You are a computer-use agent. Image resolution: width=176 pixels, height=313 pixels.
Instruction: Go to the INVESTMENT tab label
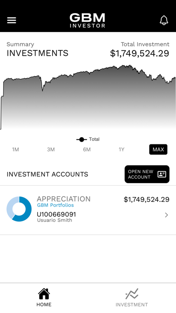tap(132, 305)
